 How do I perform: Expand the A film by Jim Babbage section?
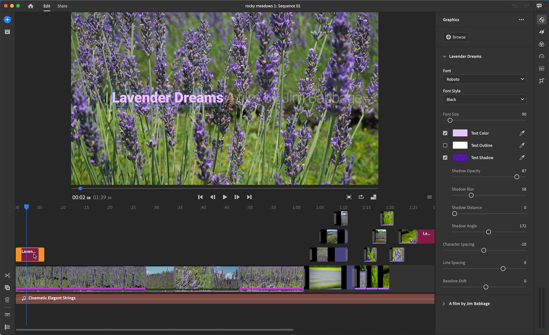pyautogui.click(x=444, y=304)
